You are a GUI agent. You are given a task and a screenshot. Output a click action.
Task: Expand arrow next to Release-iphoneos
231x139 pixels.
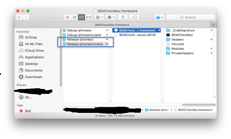point(107,39)
